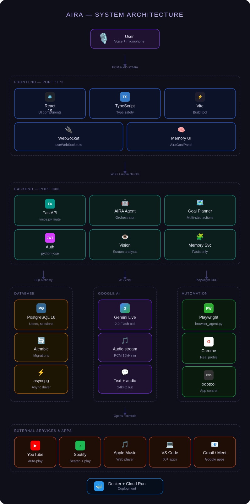Click the Memory UI brain icon
The width and height of the screenshot is (250, 504).
pyautogui.click(x=181, y=130)
